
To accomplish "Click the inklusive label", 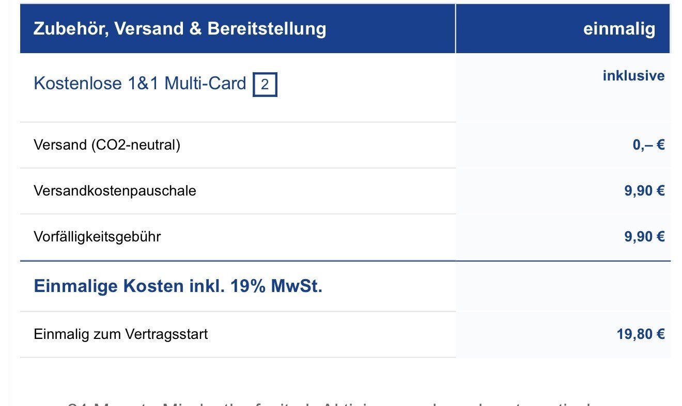I will 633,76.
